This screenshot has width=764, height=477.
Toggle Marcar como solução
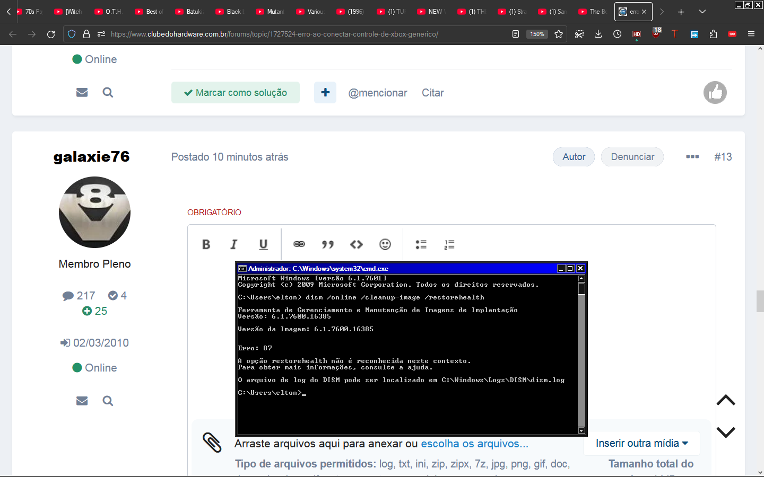click(236, 93)
